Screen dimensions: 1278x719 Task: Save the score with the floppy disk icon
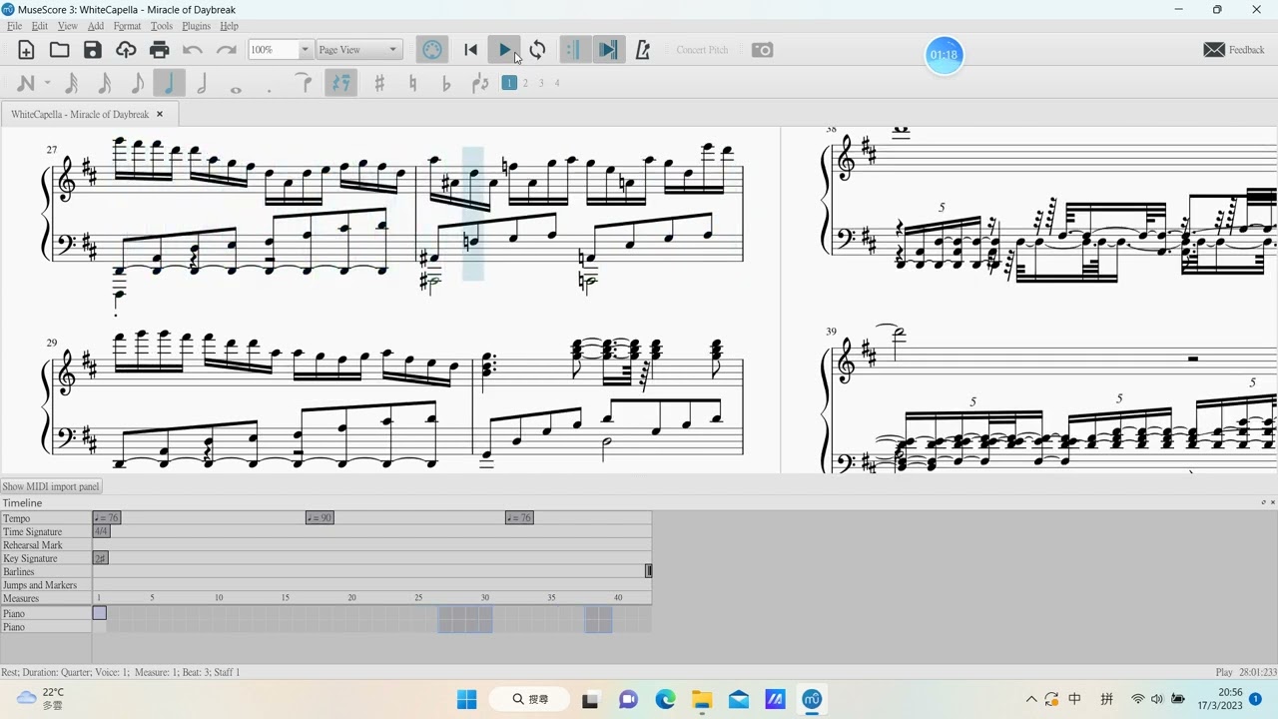tap(93, 50)
